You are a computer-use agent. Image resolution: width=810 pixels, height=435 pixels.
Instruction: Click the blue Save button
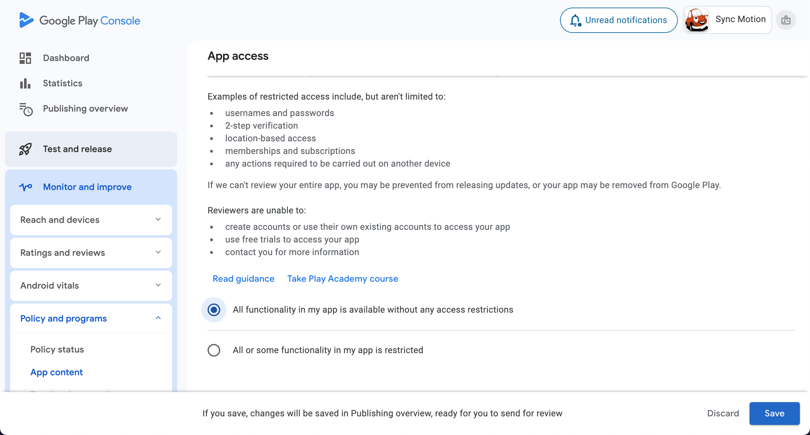click(x=775, y=414)
